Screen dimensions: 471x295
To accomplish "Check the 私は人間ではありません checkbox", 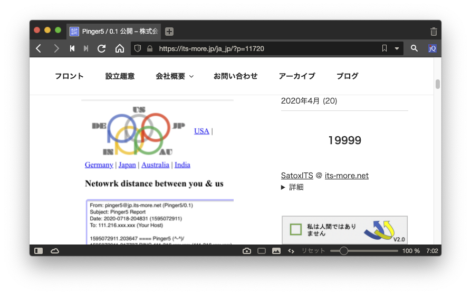I will point(296,230).
